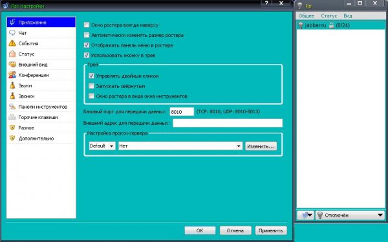The width and height of the screenshot is (388, 242).
Task: Open the Отключён status dropdown in the roster
Action: (x=350, y=215)
